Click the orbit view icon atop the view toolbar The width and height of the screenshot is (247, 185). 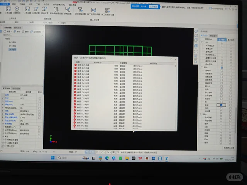(x=196, y=32)
